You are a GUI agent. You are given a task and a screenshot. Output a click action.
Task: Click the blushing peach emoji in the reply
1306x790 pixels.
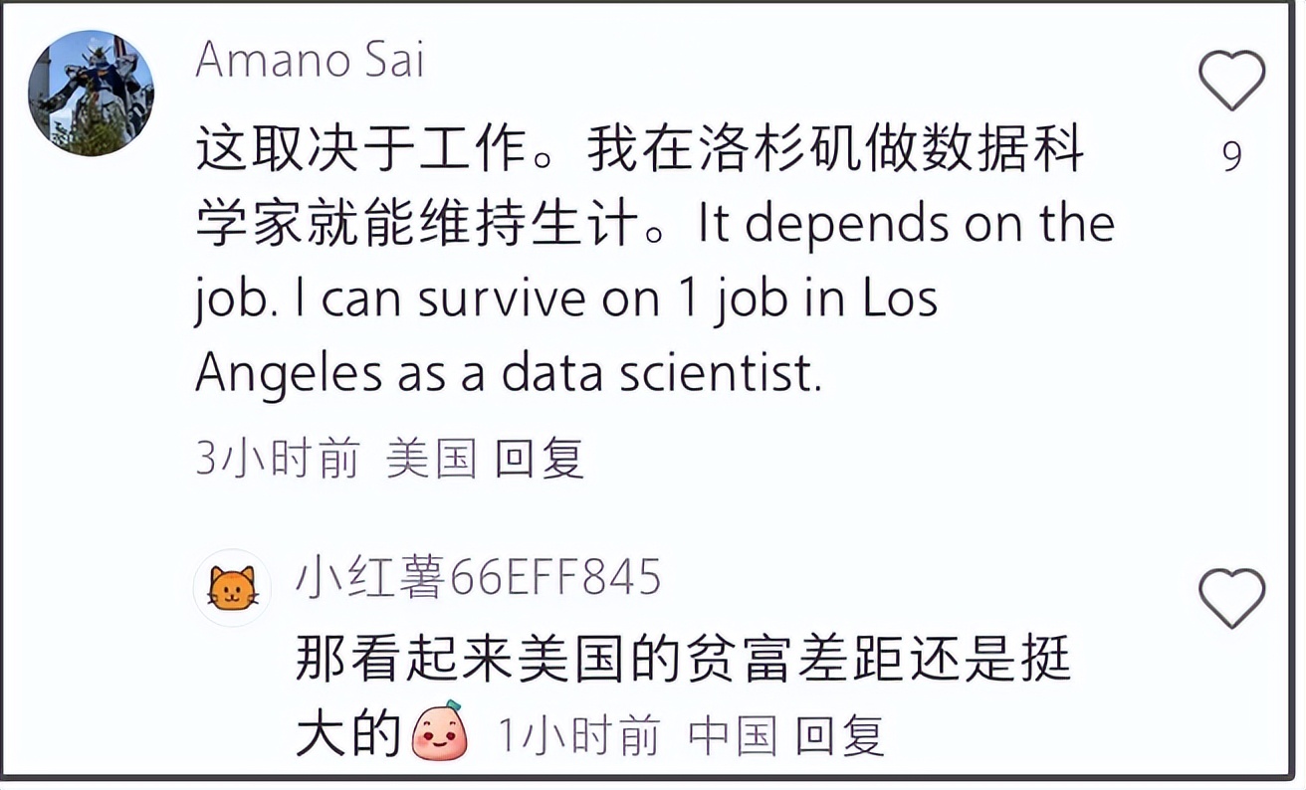(441, 732)
